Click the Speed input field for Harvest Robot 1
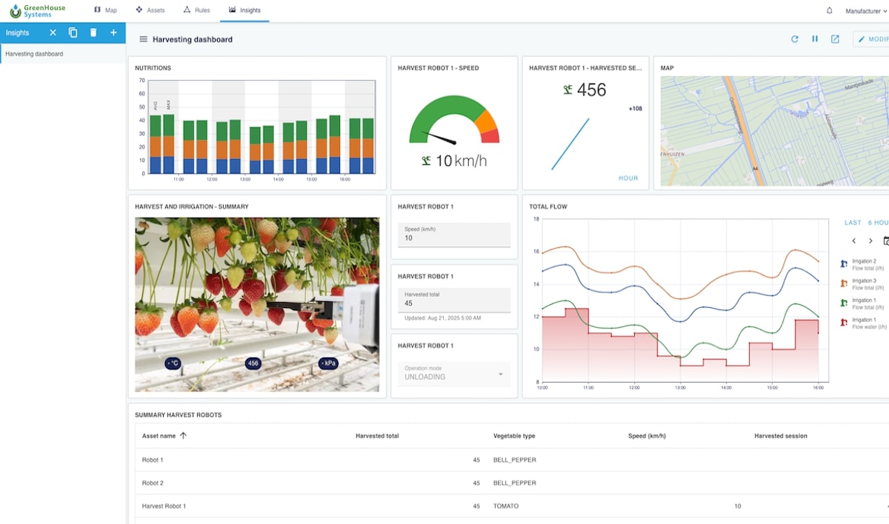This screenshot has width=889, height=524. 453,235
